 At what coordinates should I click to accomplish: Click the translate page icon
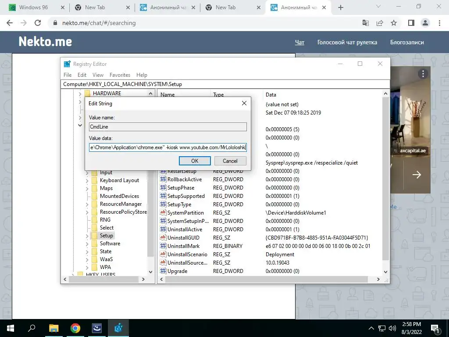point(366,23)
